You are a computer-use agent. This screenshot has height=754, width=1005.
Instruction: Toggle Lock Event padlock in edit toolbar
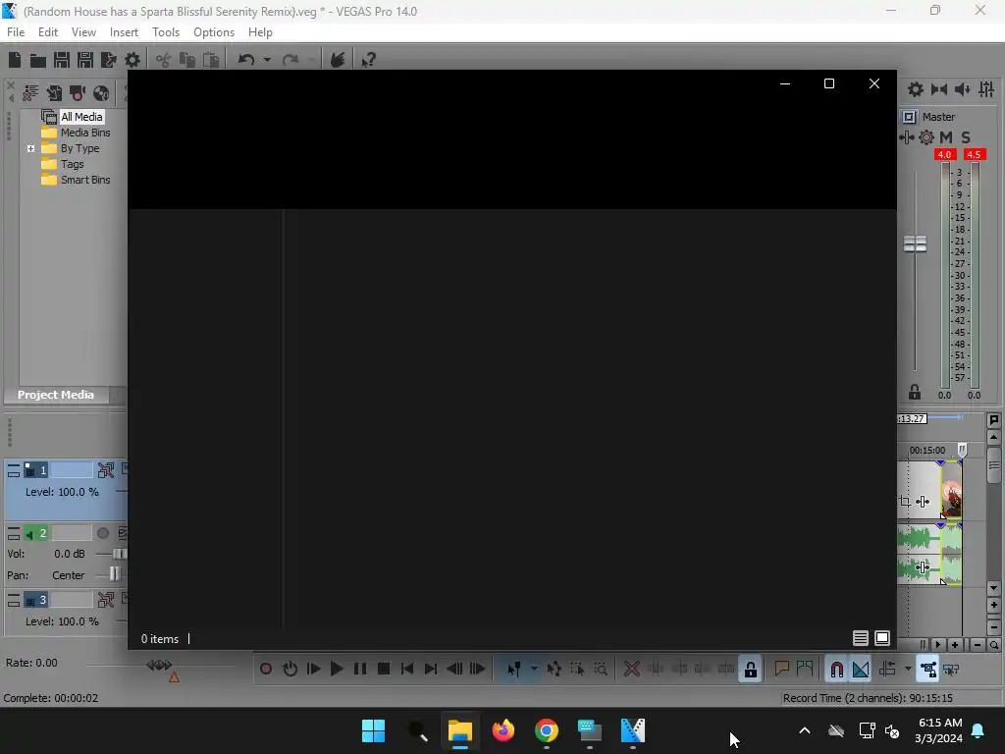pos(751,670)
